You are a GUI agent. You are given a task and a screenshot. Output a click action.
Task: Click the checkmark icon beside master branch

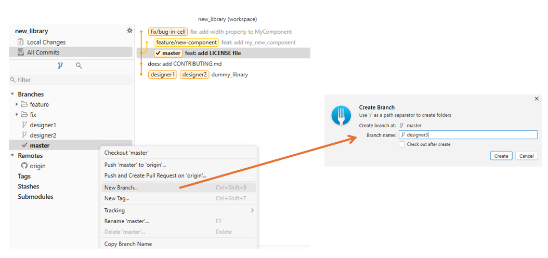click(24, 145)
